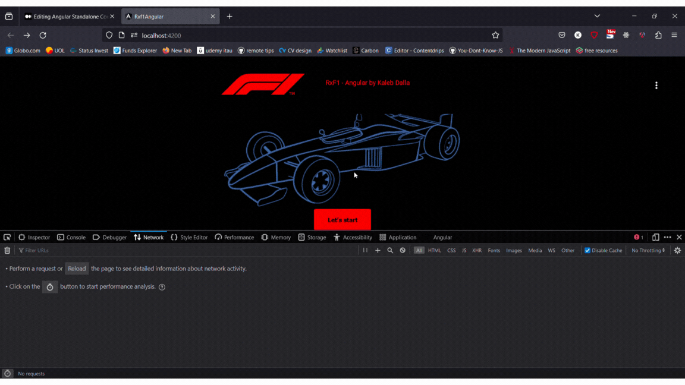The height and width of the screenshot is (385, 685).
Task: Open DevTools three-dot options menu
Action: coord(668,238)
